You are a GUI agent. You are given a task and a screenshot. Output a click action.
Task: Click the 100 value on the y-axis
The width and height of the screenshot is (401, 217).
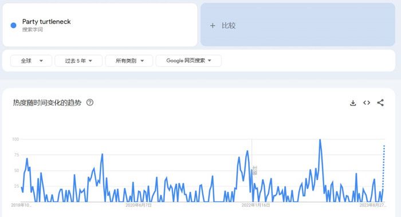(15, 139)
